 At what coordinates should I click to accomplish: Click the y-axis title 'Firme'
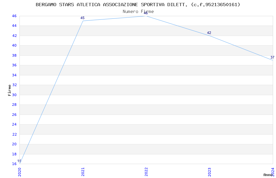[9, 90]
